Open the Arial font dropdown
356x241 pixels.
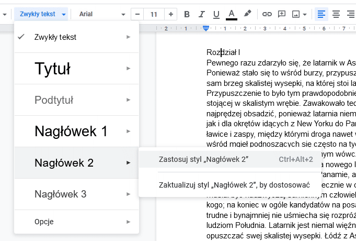click(102, 14)
